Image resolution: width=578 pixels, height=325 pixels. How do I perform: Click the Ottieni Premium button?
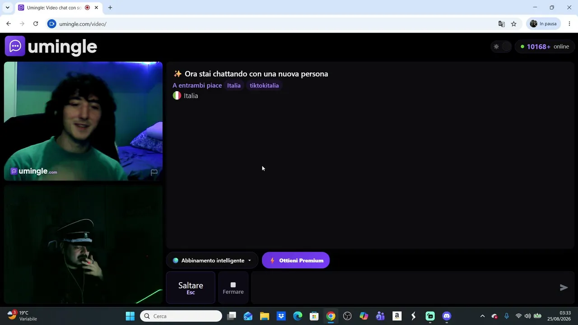296,260
